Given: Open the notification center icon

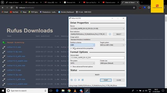Looking at the screenshot, I should [163, 91].
